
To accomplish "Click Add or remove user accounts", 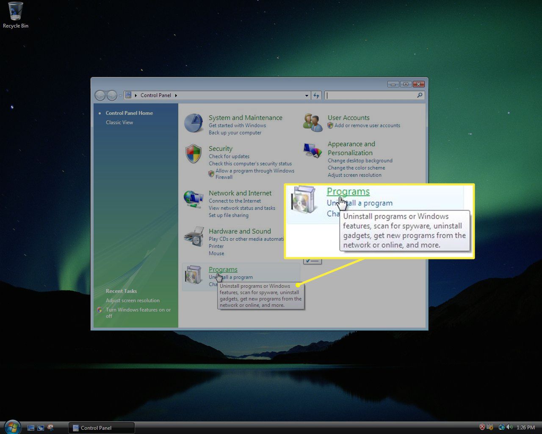I will coord(367,125).
